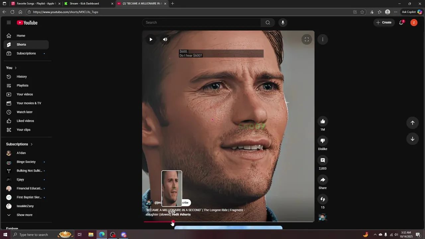Viewport: 425px width, 239px height.
Task: Add the page to favorites star
Action: click(362, 12)
